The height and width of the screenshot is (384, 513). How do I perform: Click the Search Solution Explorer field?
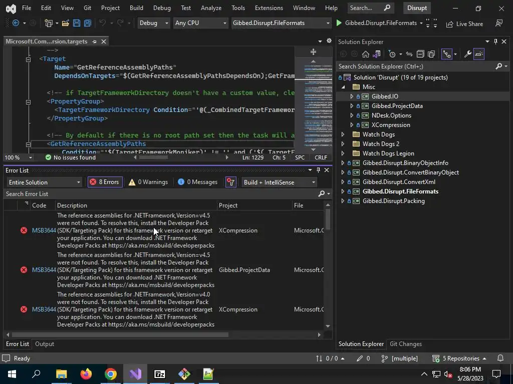tap(416, 66)
